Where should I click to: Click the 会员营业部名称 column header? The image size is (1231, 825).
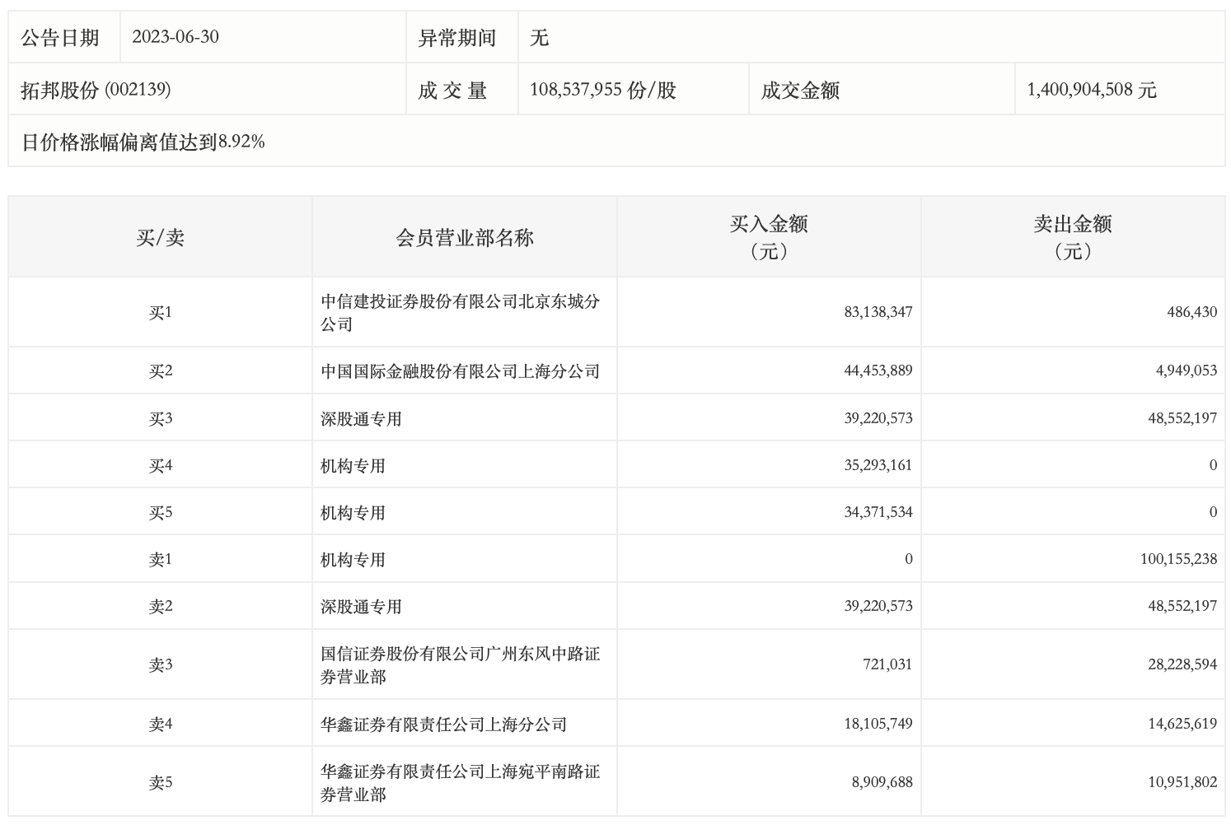tap(465, 238)
